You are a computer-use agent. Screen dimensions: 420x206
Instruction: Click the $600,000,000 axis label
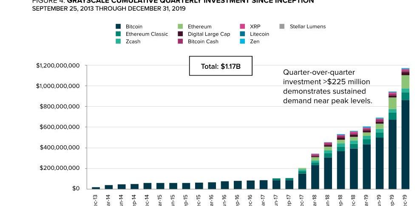[x=60, y=127]
